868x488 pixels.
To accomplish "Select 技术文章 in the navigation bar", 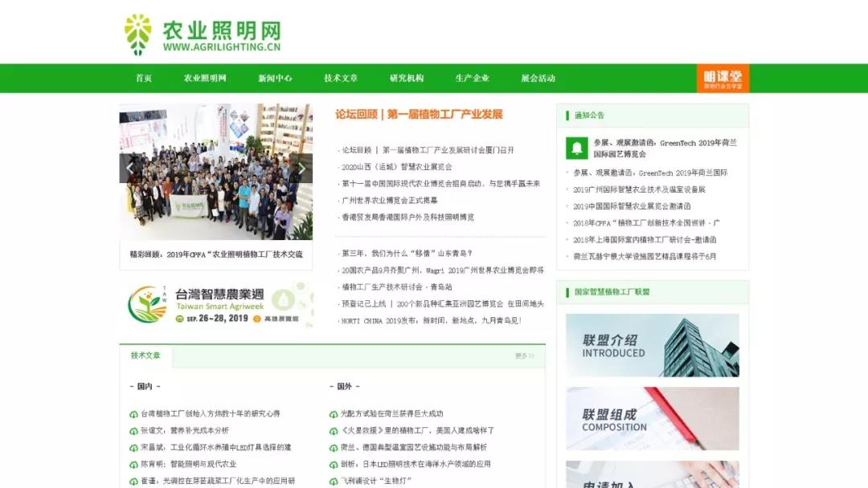I will [341, 78].
